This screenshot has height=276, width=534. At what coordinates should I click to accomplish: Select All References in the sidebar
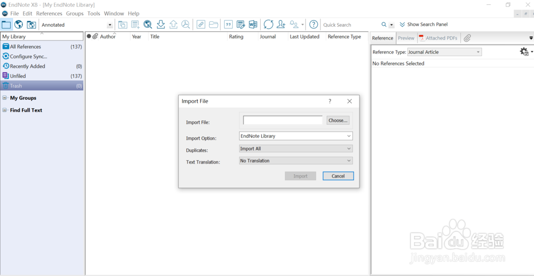pyautogui.click(x=42, y=46)
